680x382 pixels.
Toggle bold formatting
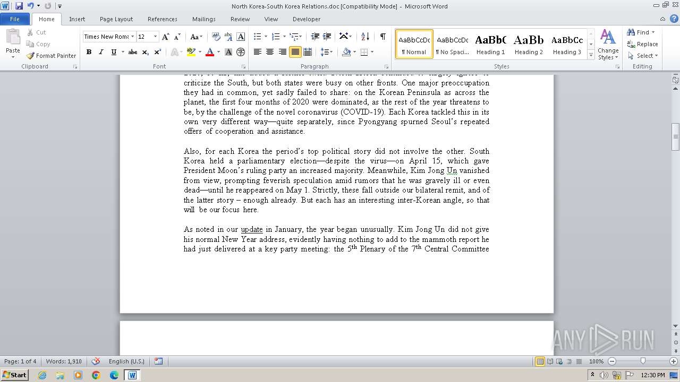[89, 52]
